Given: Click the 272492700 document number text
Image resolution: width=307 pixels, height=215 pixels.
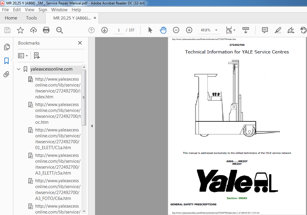Looking at the screenshot, I should pyautogui.click(x=237, y=45).
